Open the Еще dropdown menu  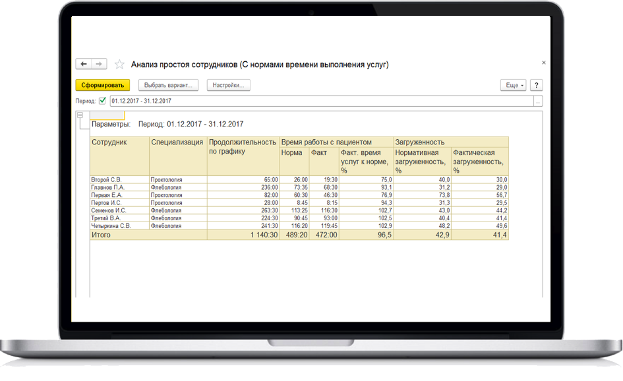click(514, 86)
